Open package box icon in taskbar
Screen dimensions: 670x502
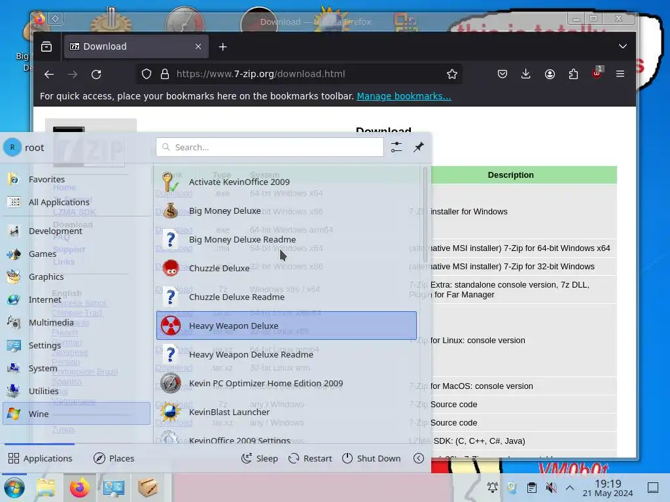(148, 487)
